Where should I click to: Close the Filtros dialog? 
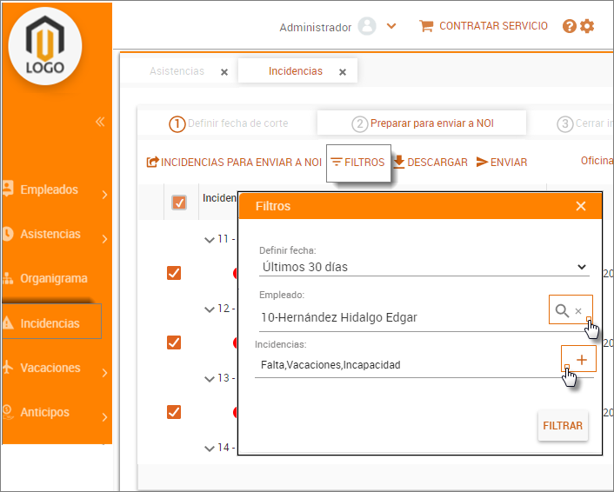click(581, 206)
